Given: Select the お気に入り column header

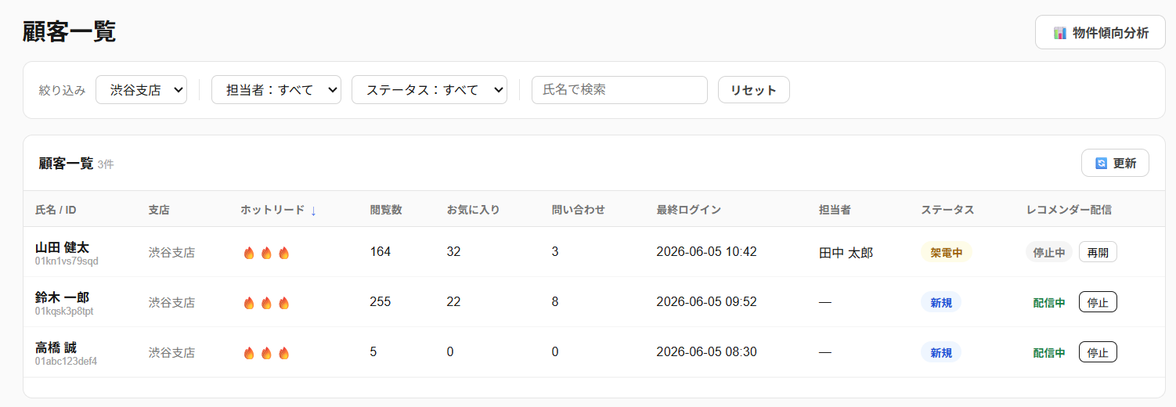Looking at the screenshot, I should point(473,210).
